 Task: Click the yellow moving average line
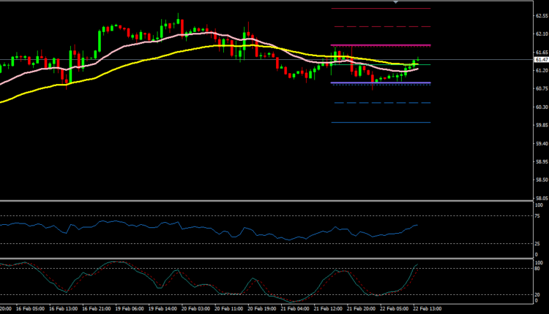[146, 58]
